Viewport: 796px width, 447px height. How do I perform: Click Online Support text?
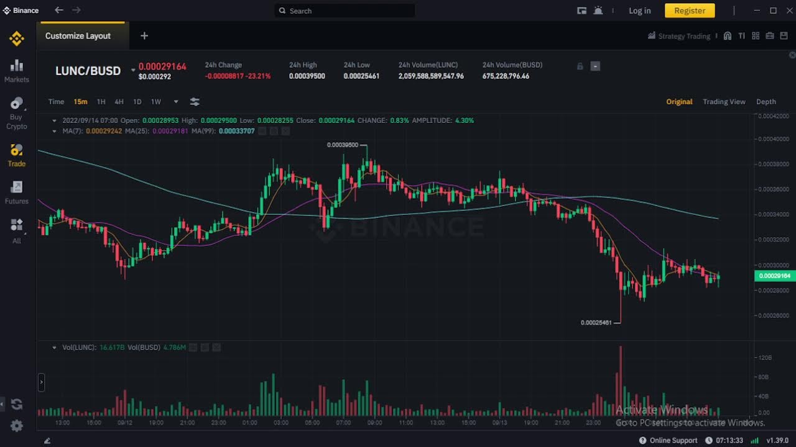pyautogui.click(x=673, y=440)
